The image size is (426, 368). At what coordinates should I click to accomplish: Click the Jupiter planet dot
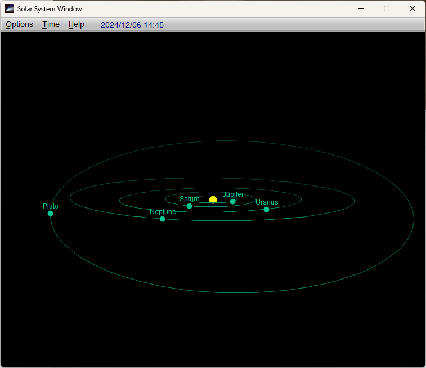coord(232,202)
